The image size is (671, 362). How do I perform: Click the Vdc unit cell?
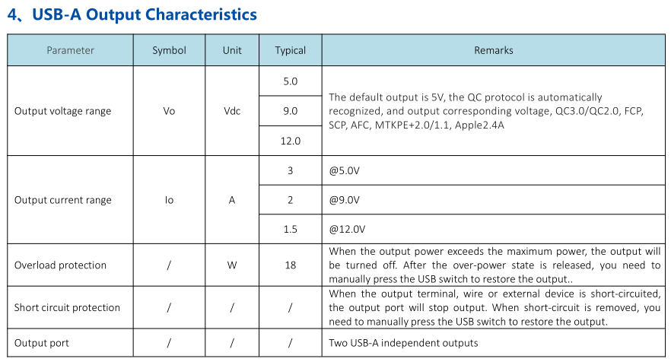pyautogui.click(x=232, y=111)
